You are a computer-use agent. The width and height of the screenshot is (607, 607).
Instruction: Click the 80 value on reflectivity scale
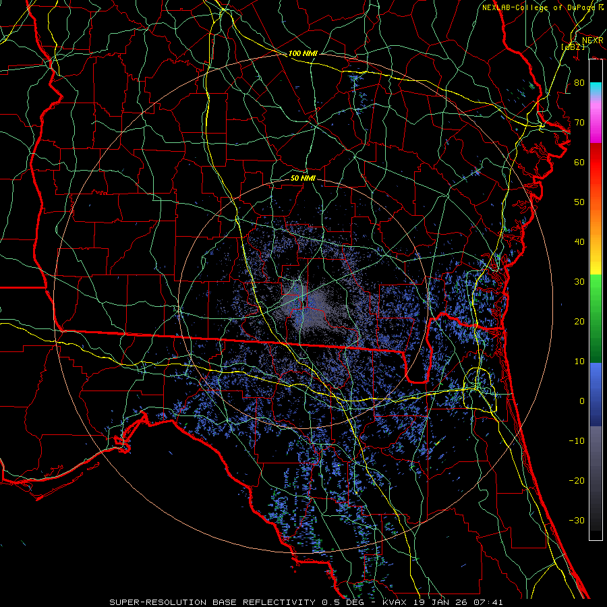[579, 83]
